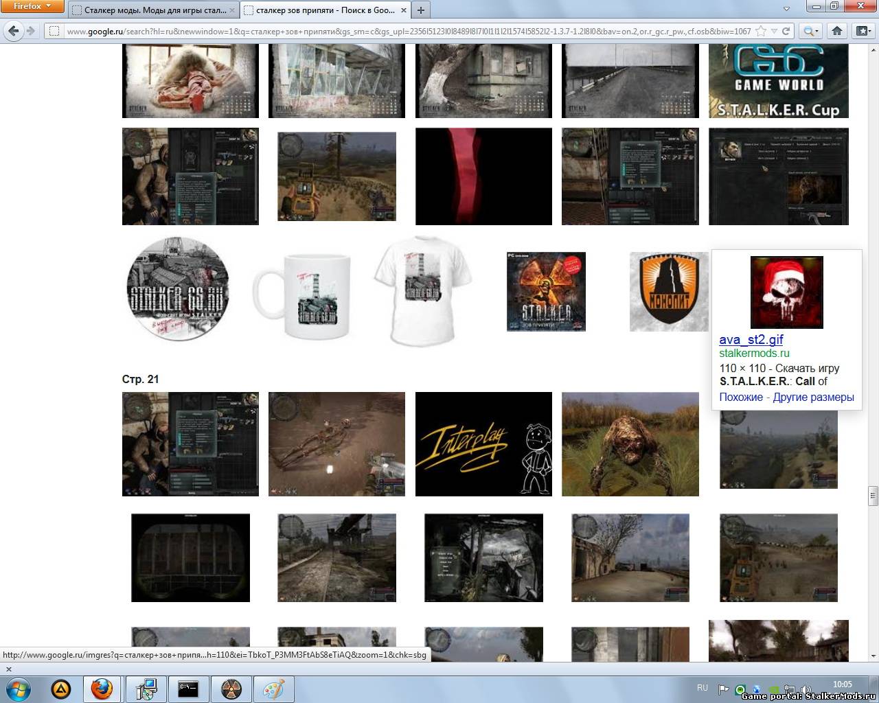
Task: Open the Interplay logo image
Action: coord(483,443)
